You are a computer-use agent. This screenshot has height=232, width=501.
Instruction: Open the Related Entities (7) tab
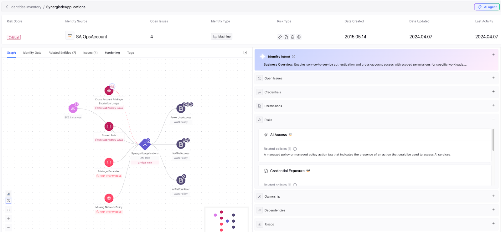click(x=62, y=53)
